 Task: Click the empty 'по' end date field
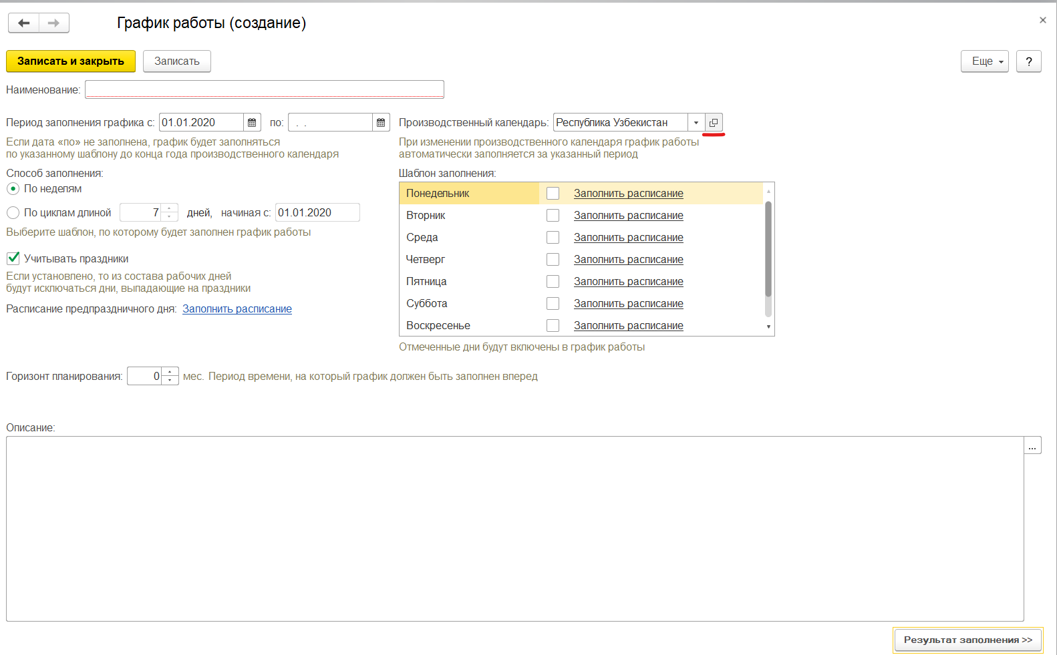[330, 122]
